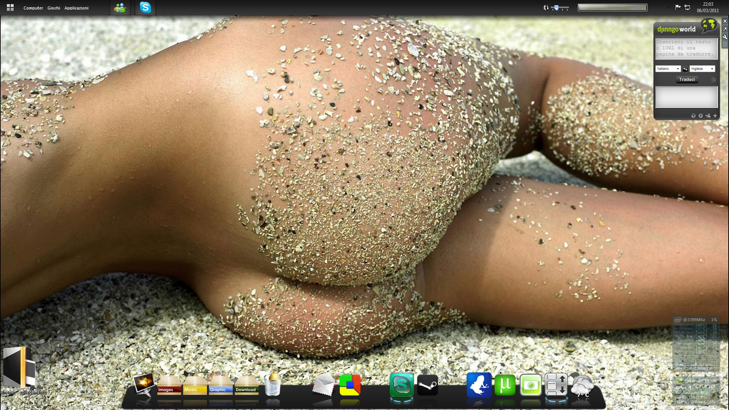Click the CPU monitor gadget at 3789Mhz
Screen dimensions: 729x410
(696, 344)
